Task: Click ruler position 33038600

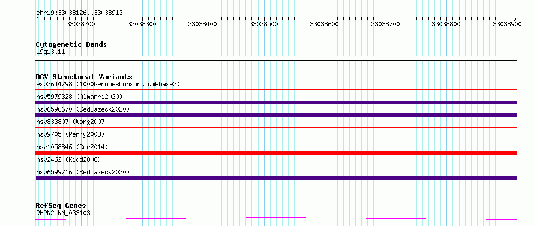Action: [x=325, y=24]
